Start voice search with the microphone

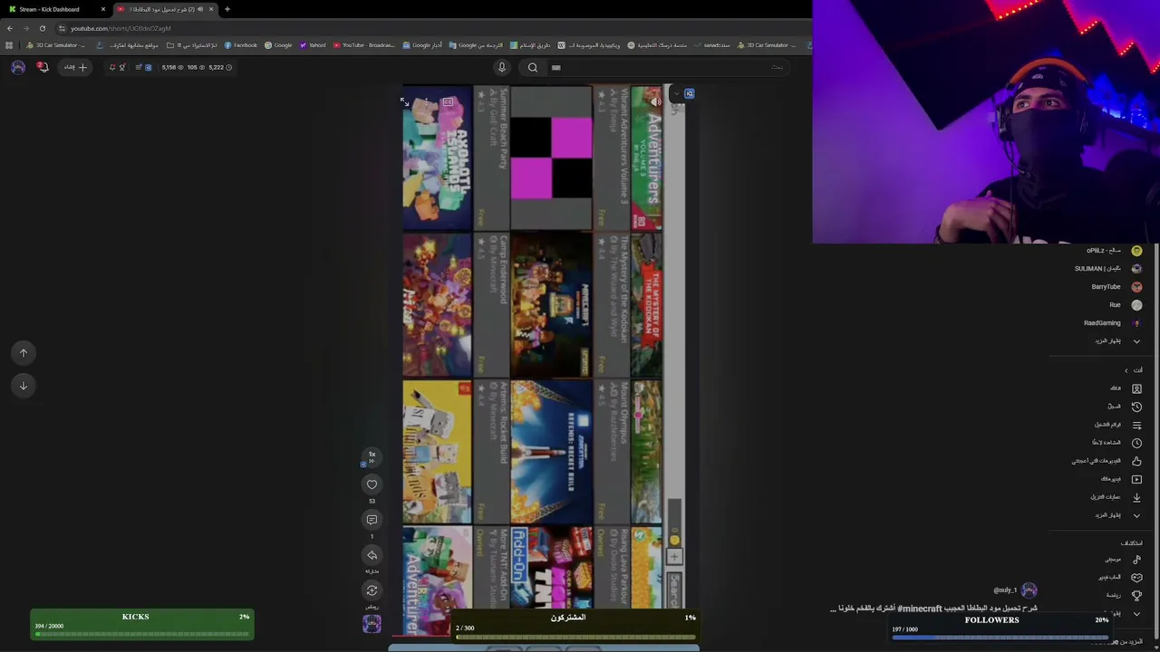(x=502, y=67)
